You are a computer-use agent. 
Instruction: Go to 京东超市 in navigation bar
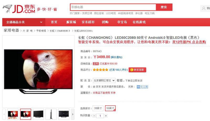coord(88,22)
